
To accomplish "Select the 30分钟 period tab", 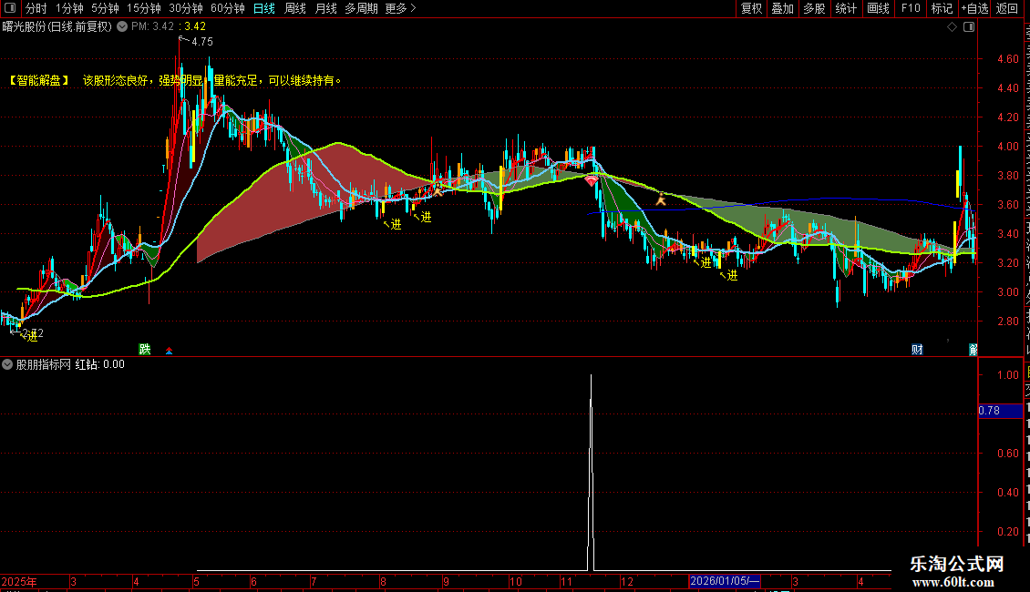I will [185, 8].
